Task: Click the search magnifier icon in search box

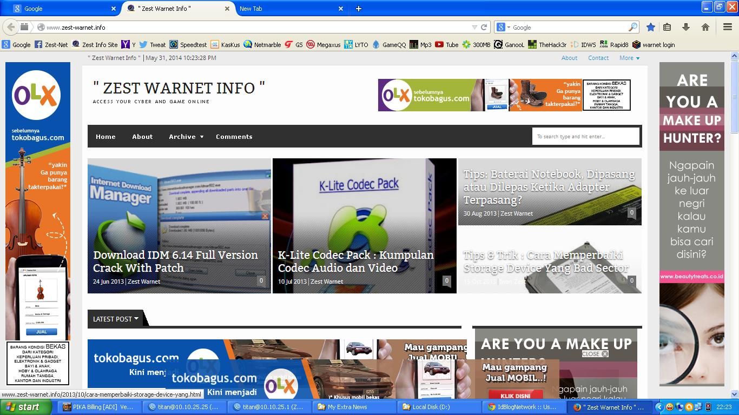Action: pyautogui.click(x=633, y=27)
